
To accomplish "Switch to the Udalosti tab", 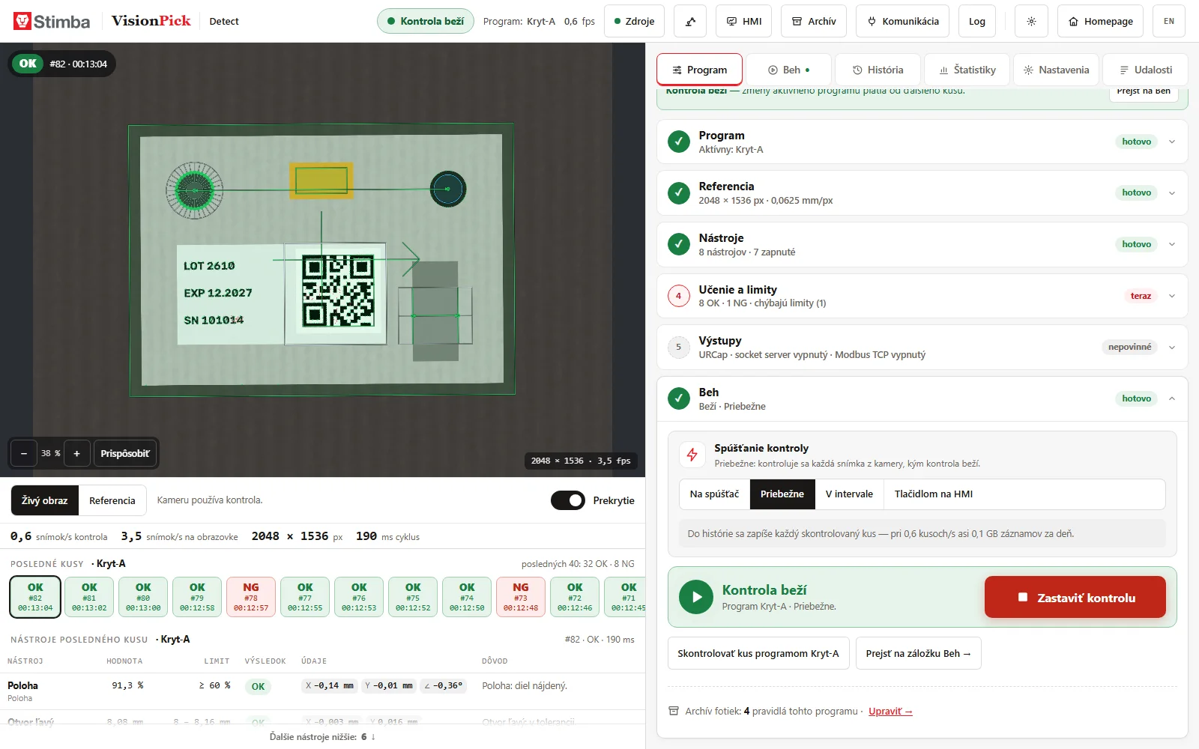I will pos(1146,70).
